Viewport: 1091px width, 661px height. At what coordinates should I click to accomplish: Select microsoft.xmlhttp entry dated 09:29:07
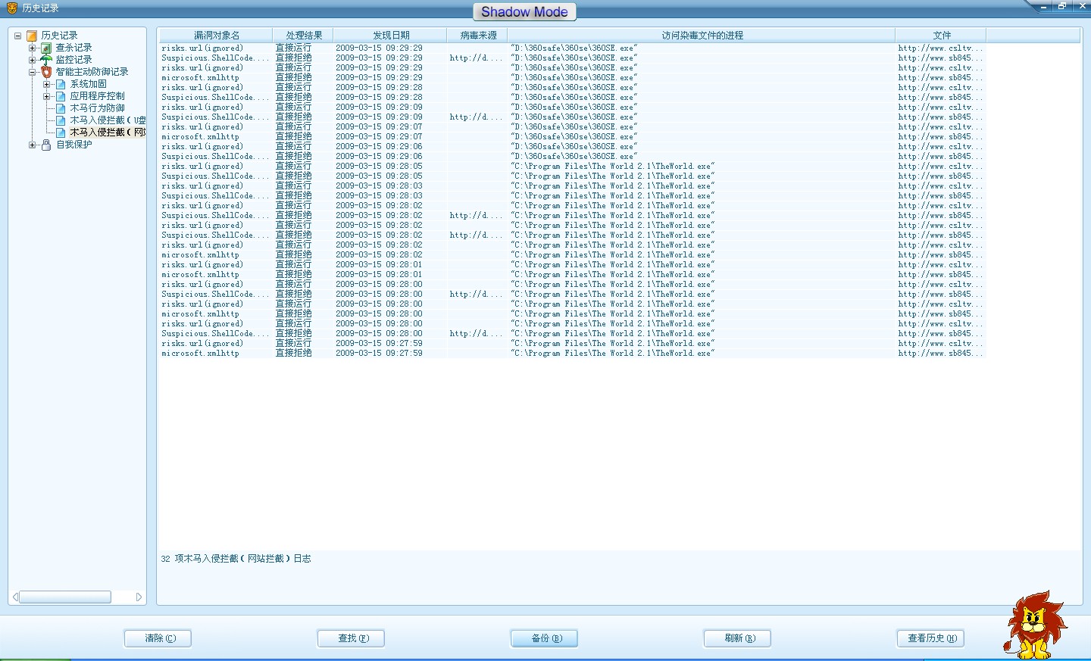572,137
